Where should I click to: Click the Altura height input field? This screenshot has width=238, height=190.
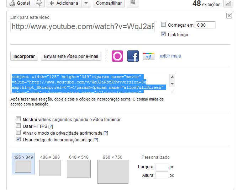point(162,175)
